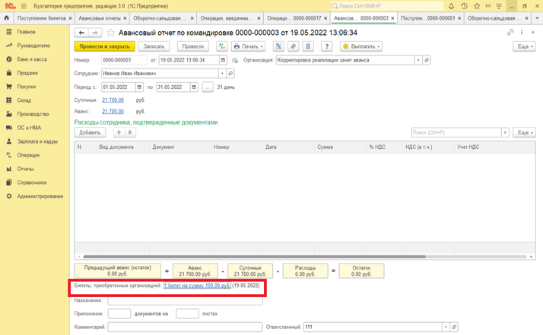Click into the Комментарий input field

click(184, 327)
